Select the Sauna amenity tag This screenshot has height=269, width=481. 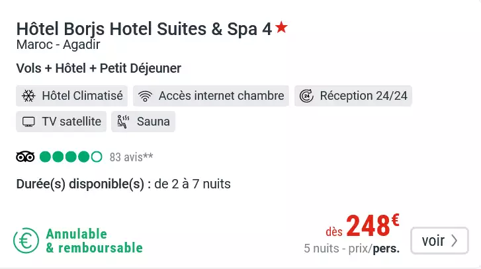[x=144, y=122]
